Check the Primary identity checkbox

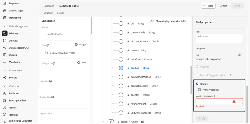pyautogui.click(x=199, y=90)
